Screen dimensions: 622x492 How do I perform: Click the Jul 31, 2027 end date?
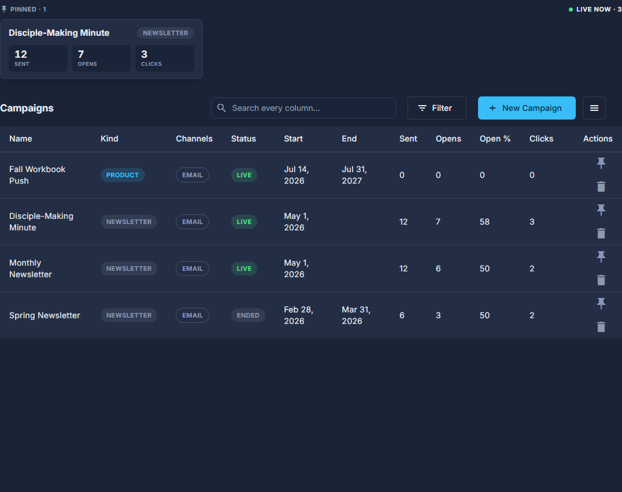pos(354,175)
